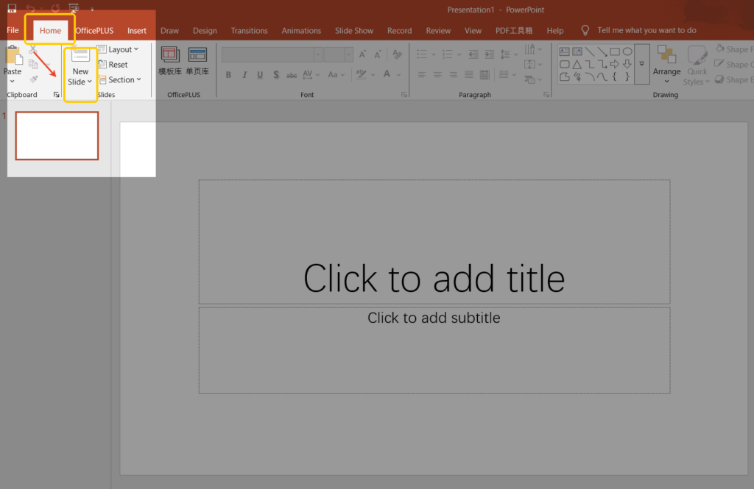Select the oval shape in shapes gallery
The height and width of the screenshot is (489, 754).
[x=627, y=51]
